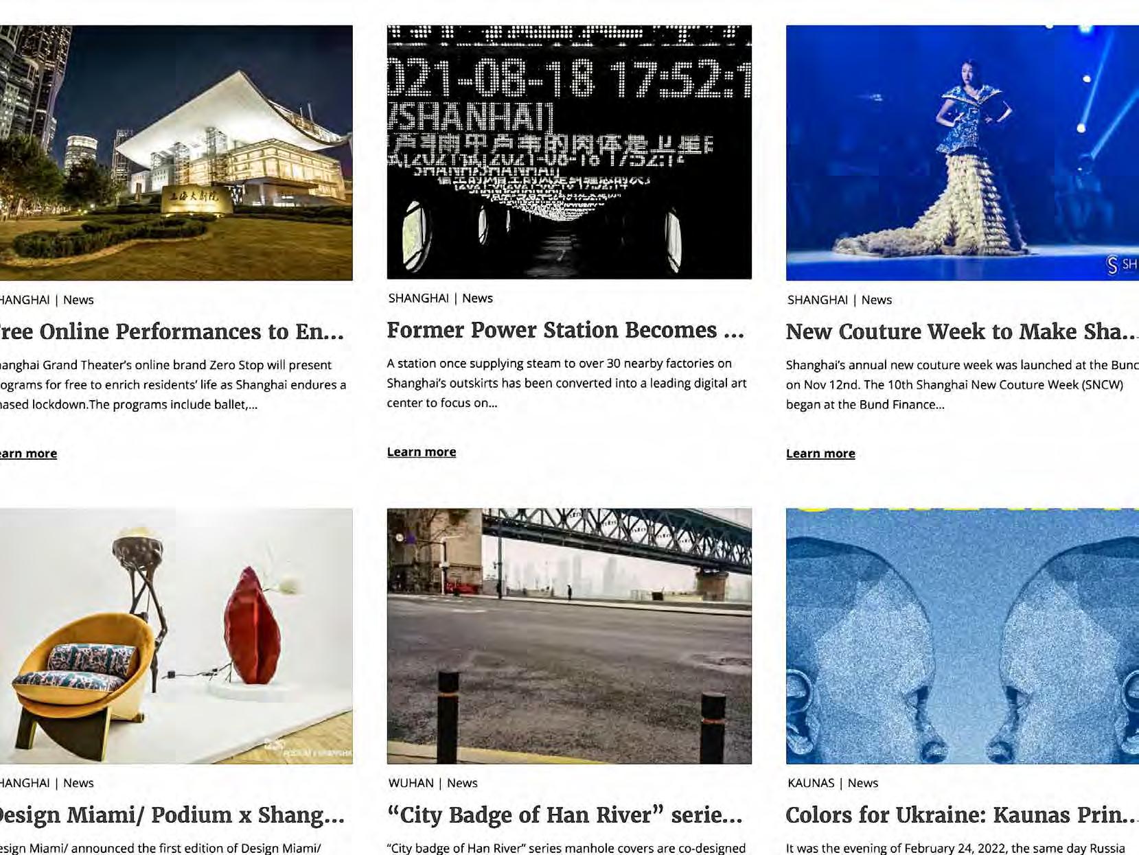This screenshot has width=1139, height=855.
Task: Open the blue facing heads artwork
Action: pyautogui.click(x=963, y=635)
